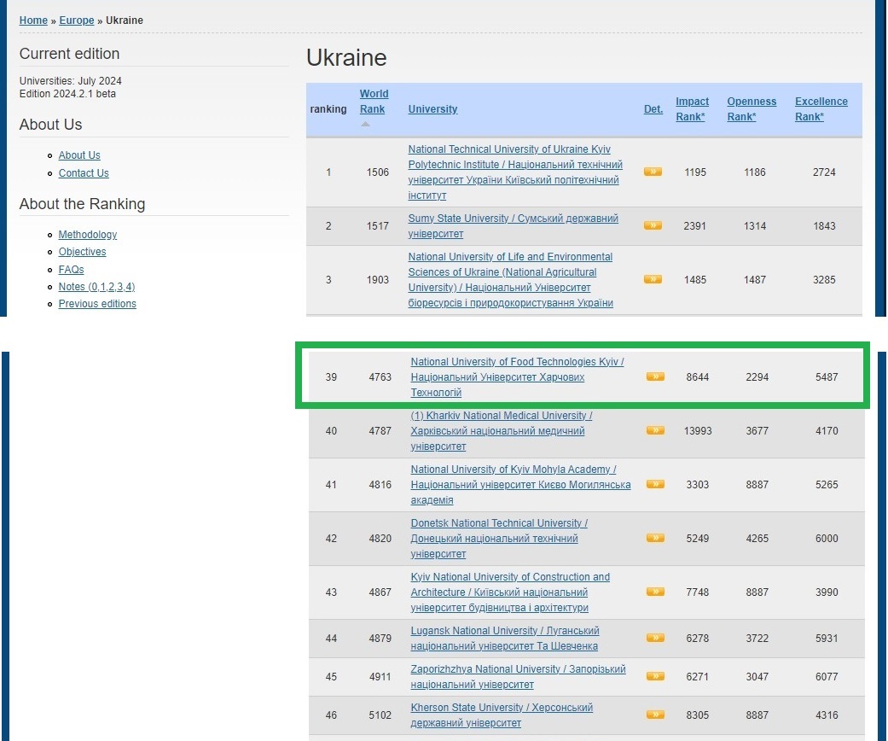The width and height of the screenshot is (888, 741).
Task: Open details icon for Kyiv Polytechnic Institute row
Action: tap(653, 172)
